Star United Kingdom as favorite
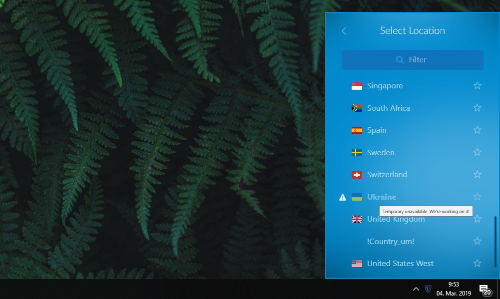The width and height of the screenshot is (500, 299). [x=477, y=219]
